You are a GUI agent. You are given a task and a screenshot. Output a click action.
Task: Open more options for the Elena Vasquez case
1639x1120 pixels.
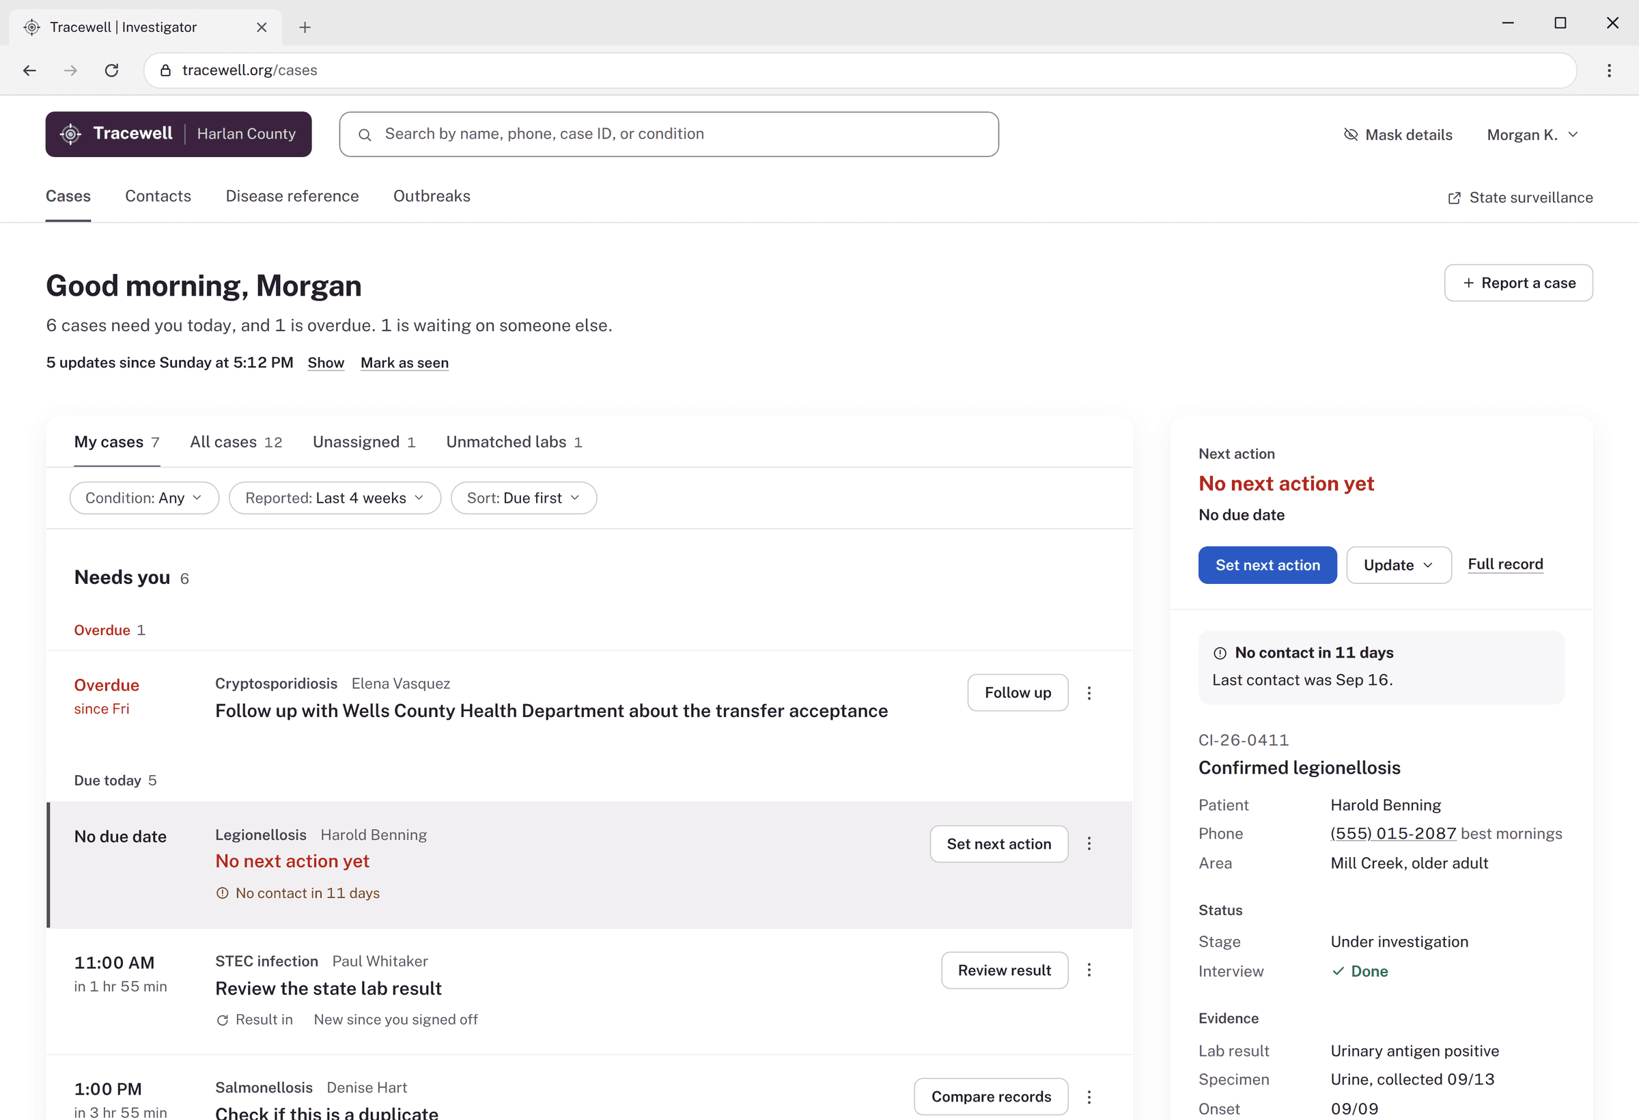(x=1089, y=693)
